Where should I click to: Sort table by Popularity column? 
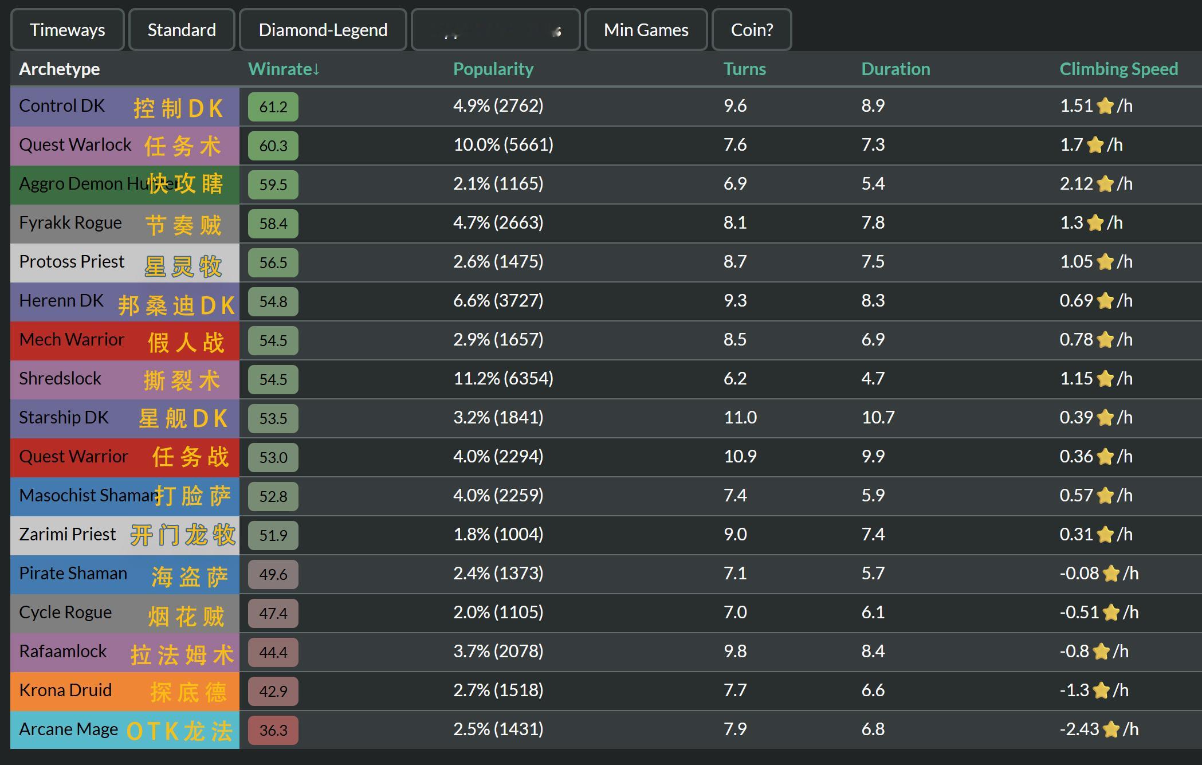(x=493, y=69)
